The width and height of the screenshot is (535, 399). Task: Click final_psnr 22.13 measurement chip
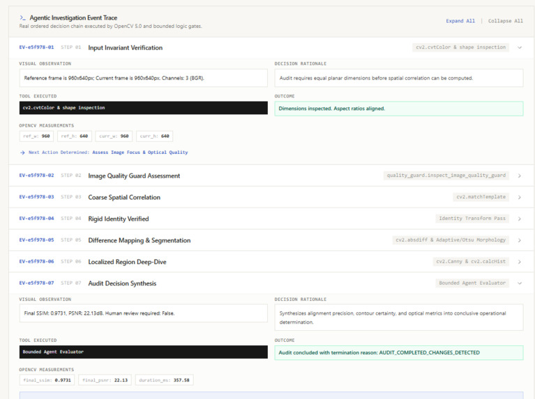[x=105, y=380]
